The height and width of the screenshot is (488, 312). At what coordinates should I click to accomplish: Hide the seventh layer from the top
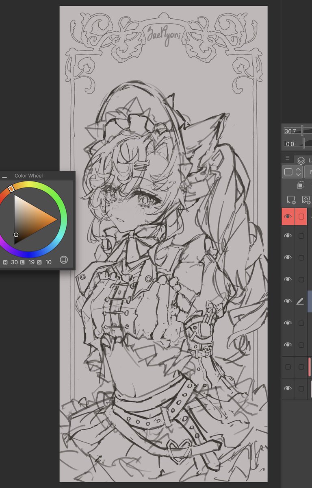click(288, 345)
